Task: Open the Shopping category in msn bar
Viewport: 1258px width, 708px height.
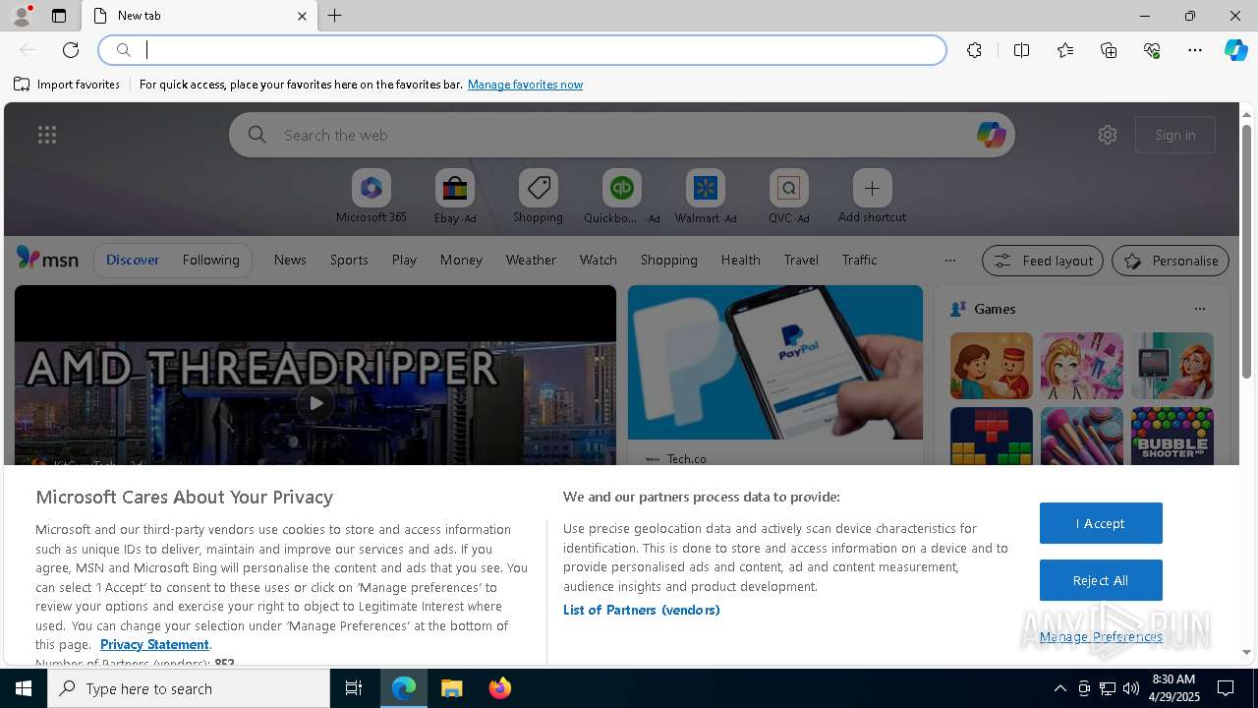Action: [x=668, y=260]
